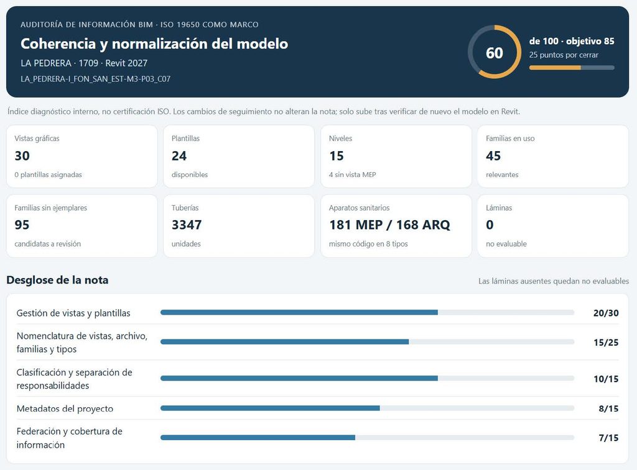Click the text "0 plantillas asignadas"
This screenshot has height=470, width=637.
pyautogui.click(x=49, y=175)
